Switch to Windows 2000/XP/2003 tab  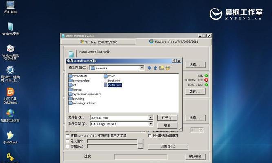click(99, 42)
